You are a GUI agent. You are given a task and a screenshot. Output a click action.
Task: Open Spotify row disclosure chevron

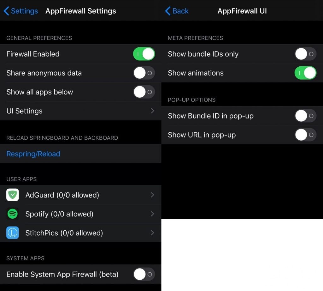coord(153,214)
